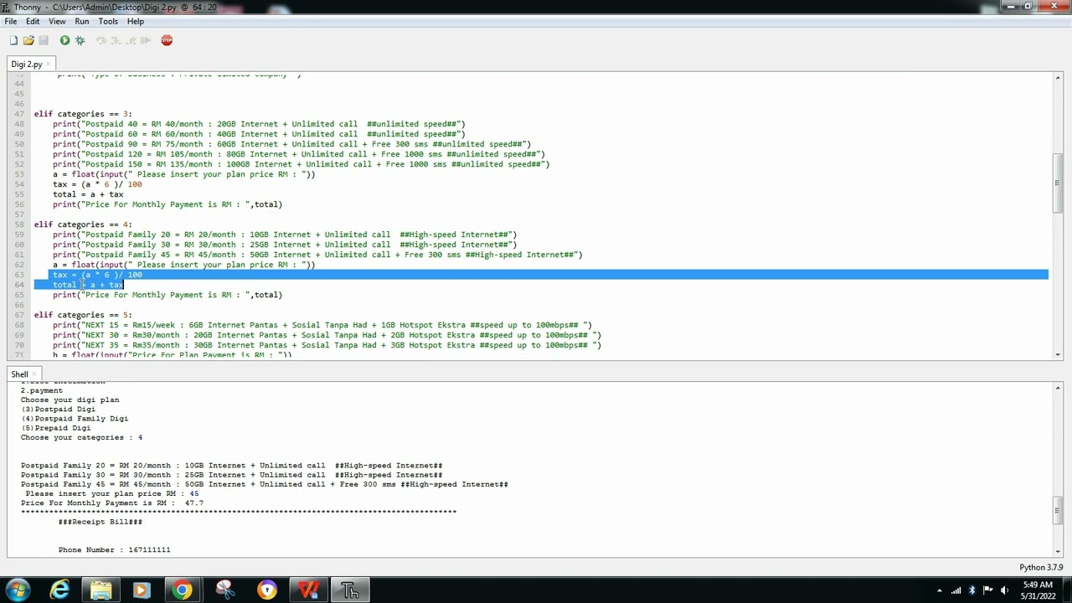Close the Digi 2.py editor tab
Image resolution: width=1072 pixels, height=603 pixels.
(x=49, y=64)
